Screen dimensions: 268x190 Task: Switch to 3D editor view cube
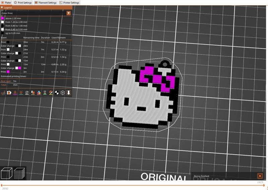click(x=6, y=173)
